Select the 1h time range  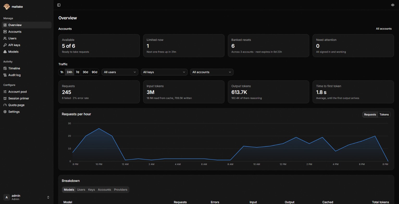pyautogui.click(x=62, y=72)
